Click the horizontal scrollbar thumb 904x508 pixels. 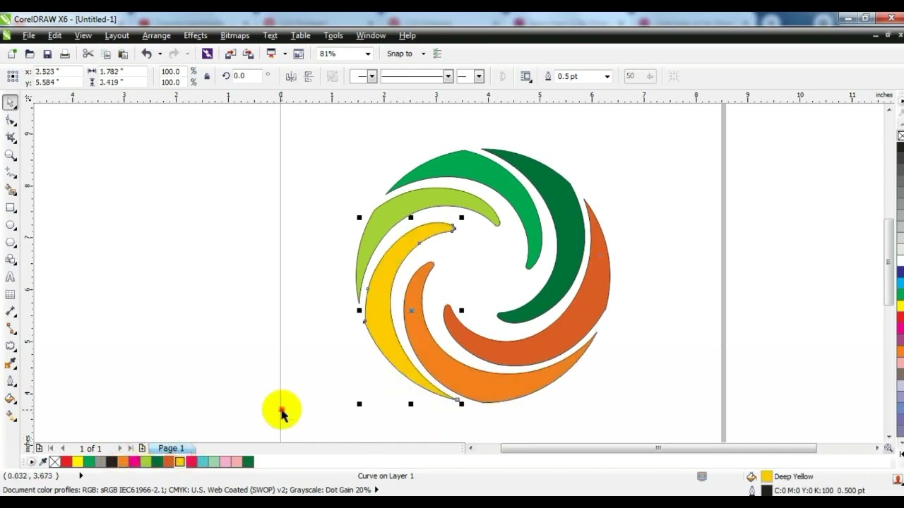[658, 448]
